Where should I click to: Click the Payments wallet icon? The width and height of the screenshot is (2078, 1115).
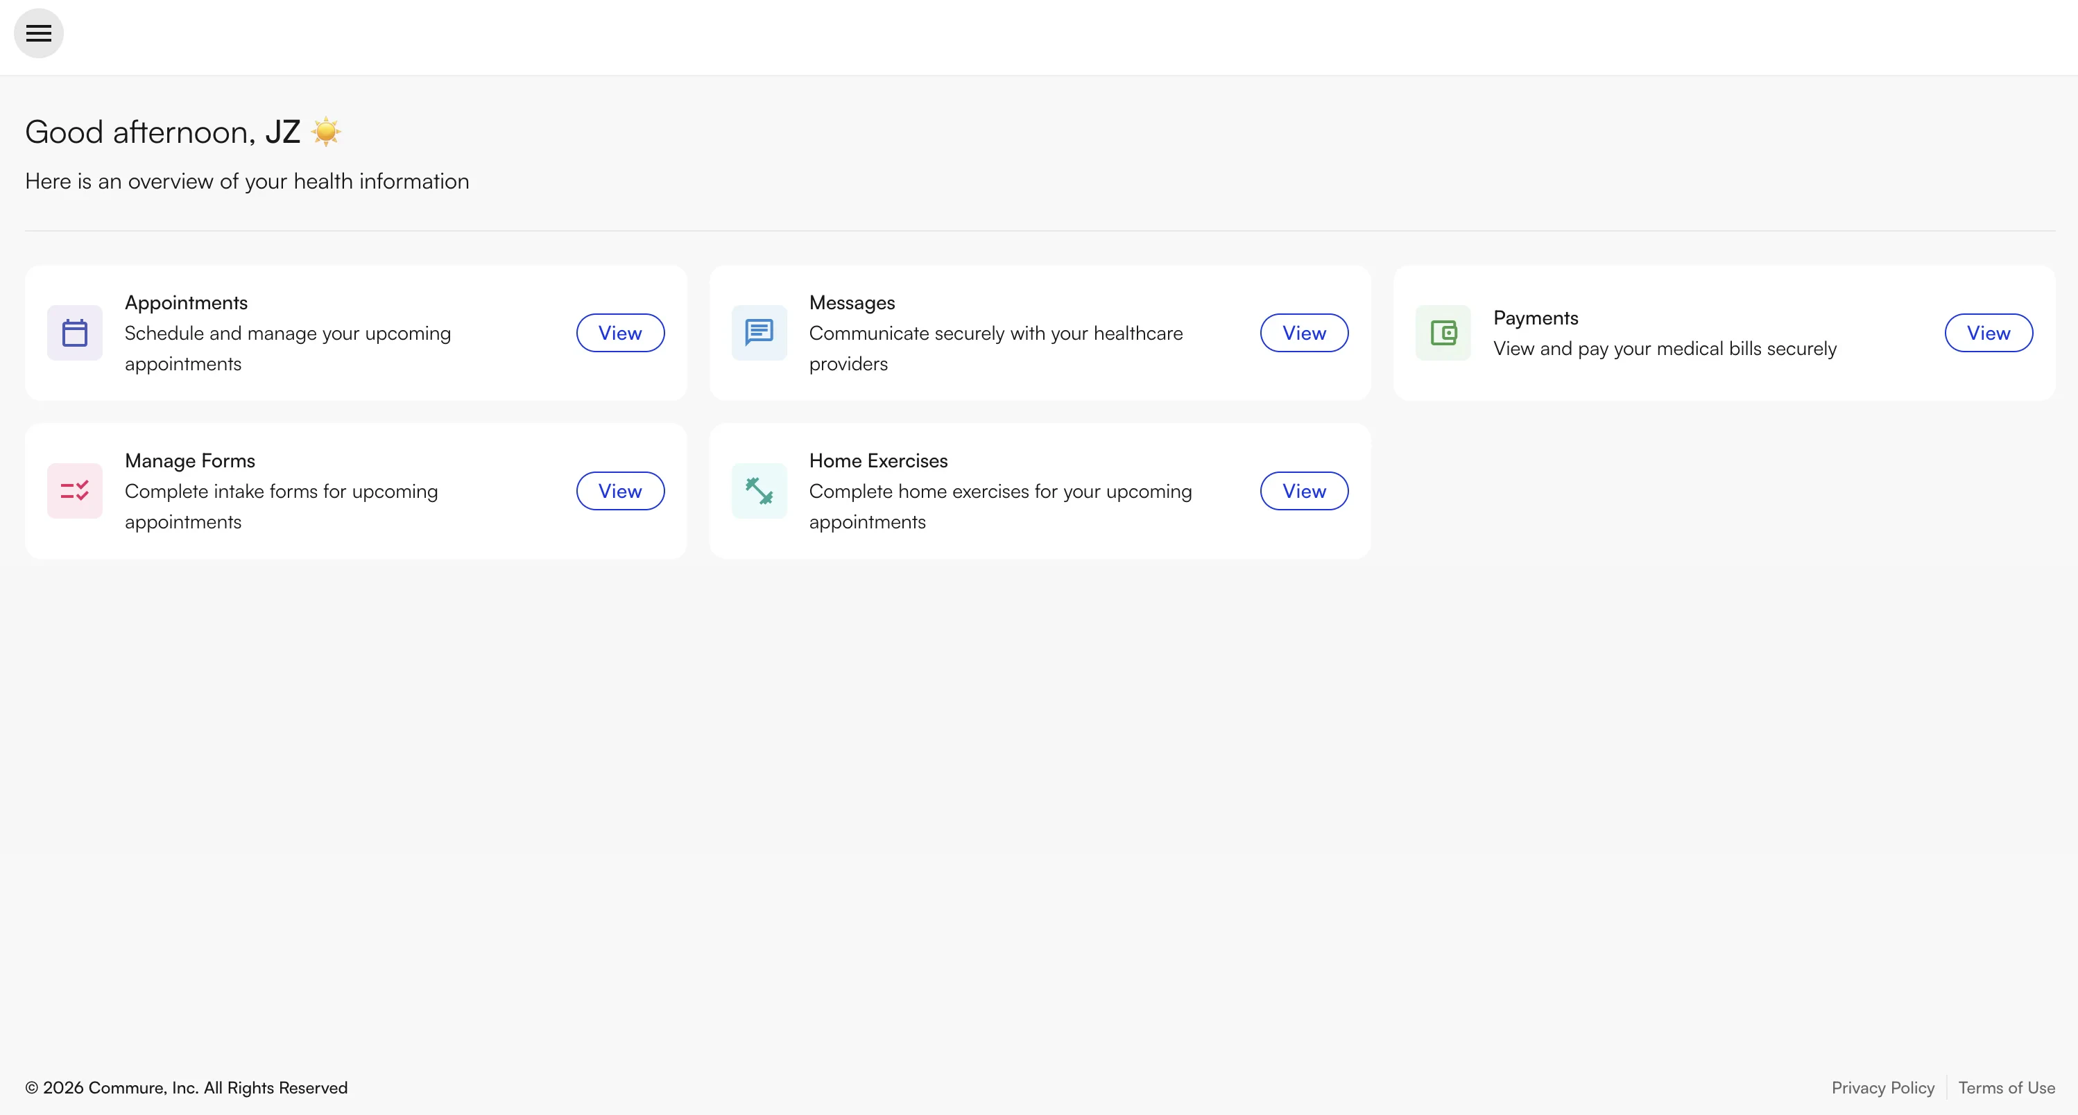click(1443, 332)
